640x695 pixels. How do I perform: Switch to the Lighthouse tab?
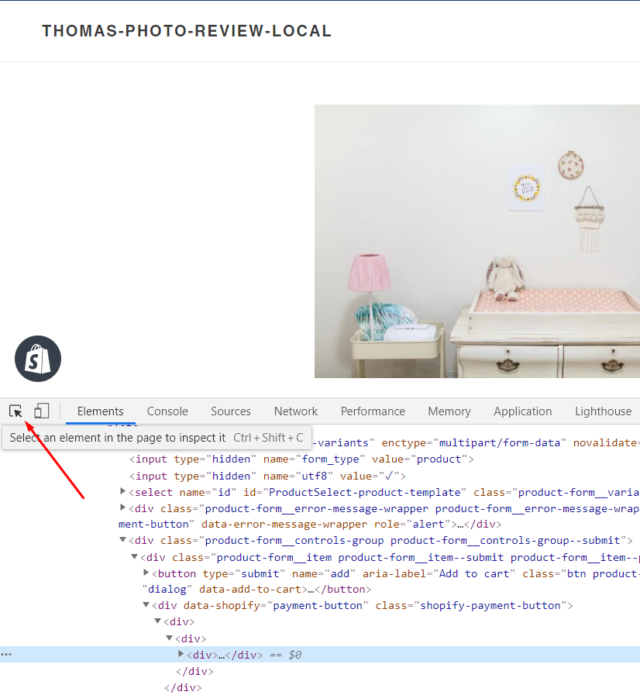604,411
